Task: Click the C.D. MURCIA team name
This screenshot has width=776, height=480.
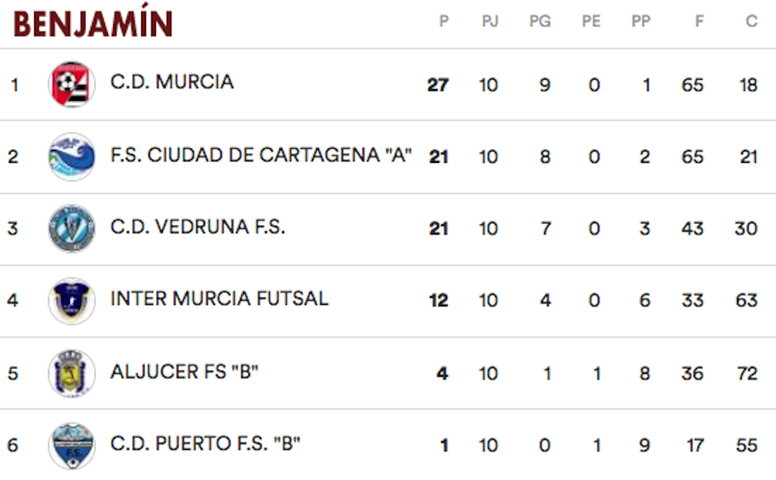Action: pos(171,82)
